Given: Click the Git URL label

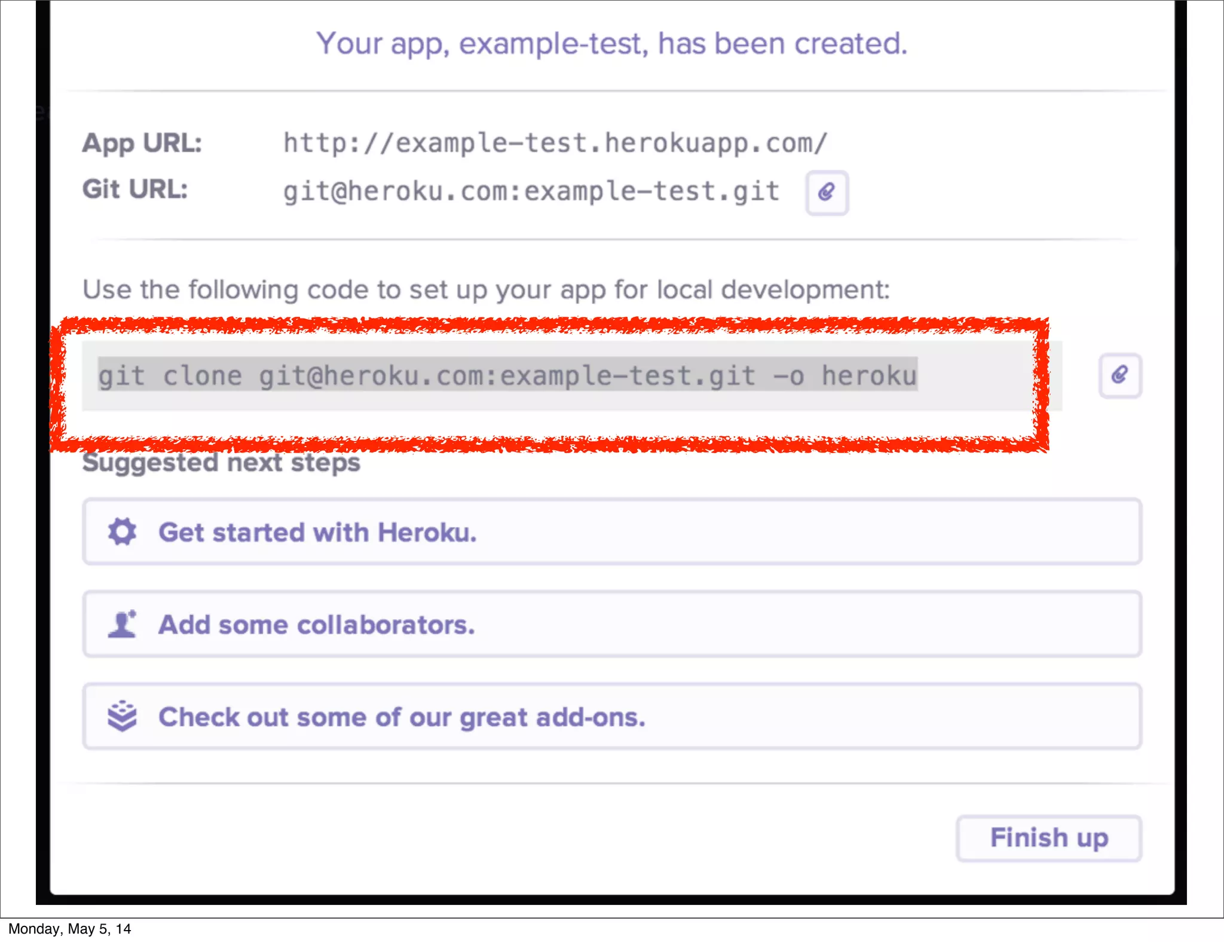Looking at the screenshot, I should coord(135,189).
